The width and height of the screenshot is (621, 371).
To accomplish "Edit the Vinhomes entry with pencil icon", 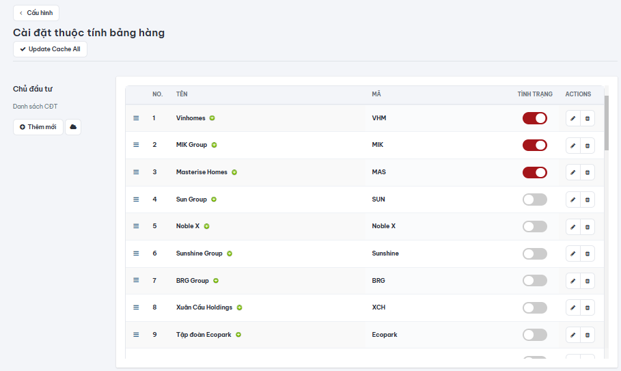I will [x=572, y=118].
